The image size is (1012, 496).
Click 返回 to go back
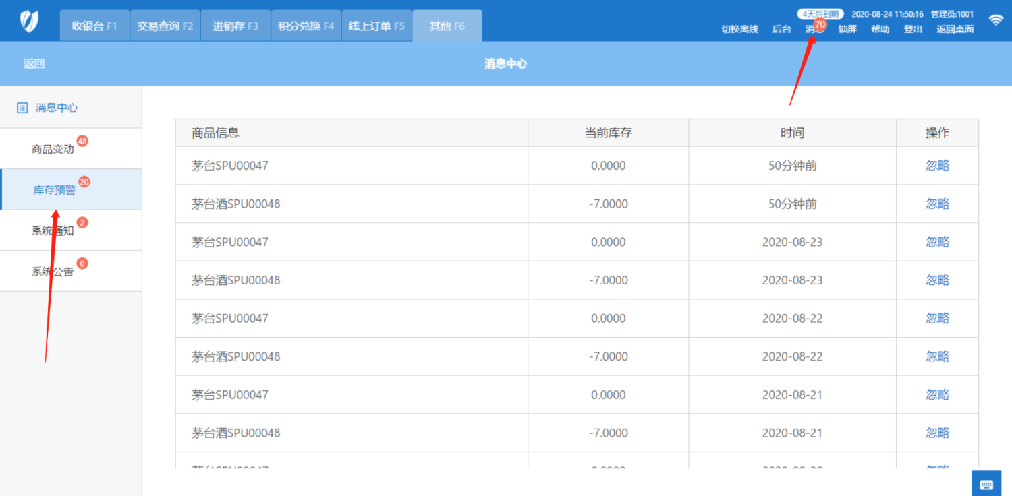coord(34,63)
